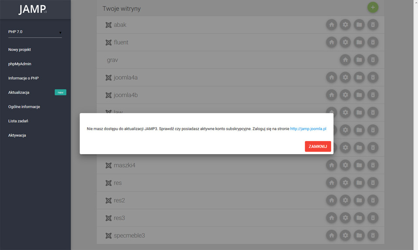Open phpMyAdmin from the sidebar
418x250 pixels.
20,64
